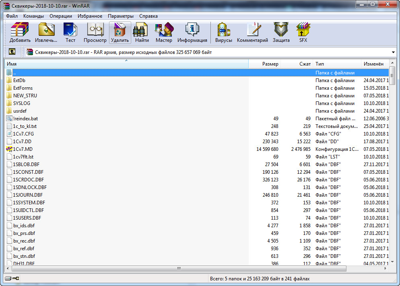This screenshot has height=286, width=400.
Task: Open the Параметры menu
Action: (x=120, y=16)
